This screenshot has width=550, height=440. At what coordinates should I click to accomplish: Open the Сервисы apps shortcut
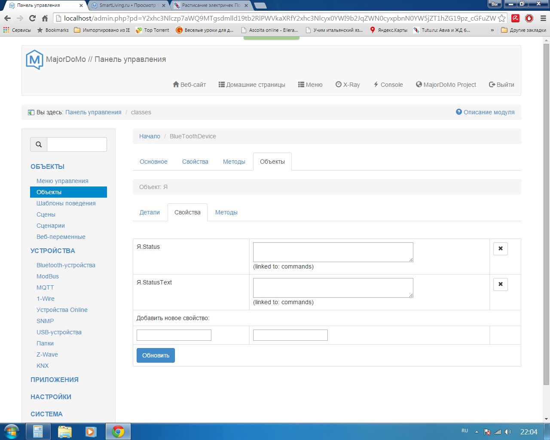(17, 30)
